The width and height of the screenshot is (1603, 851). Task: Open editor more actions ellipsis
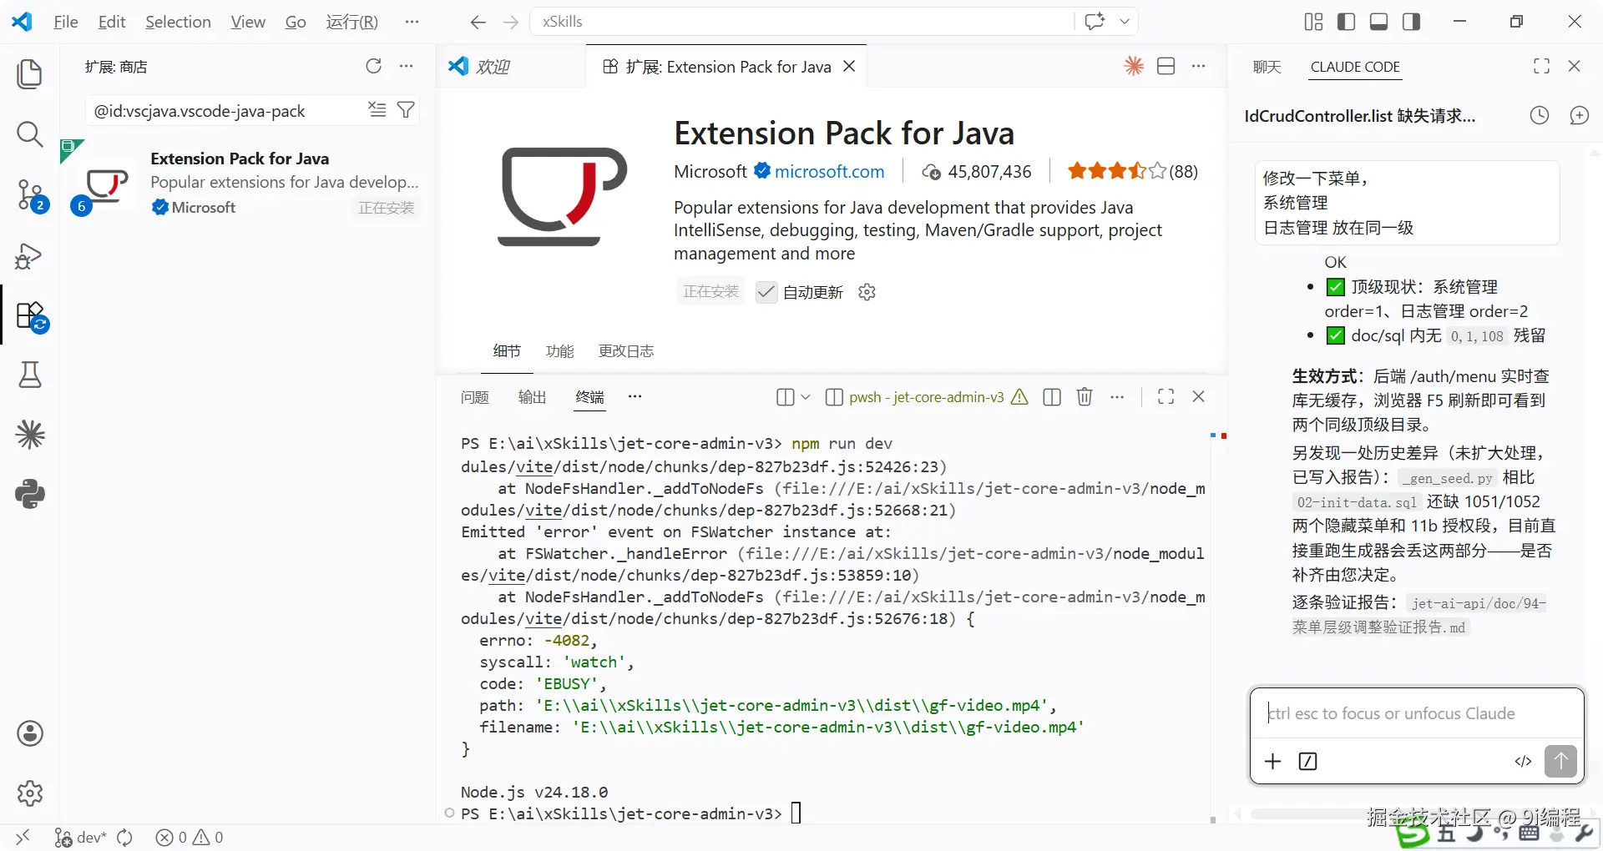coord(1199,66)
